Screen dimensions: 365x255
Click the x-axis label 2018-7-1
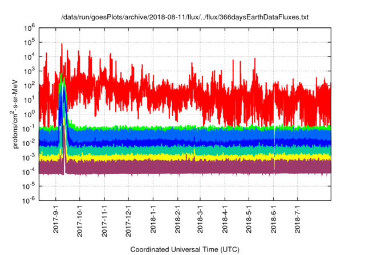298,219
